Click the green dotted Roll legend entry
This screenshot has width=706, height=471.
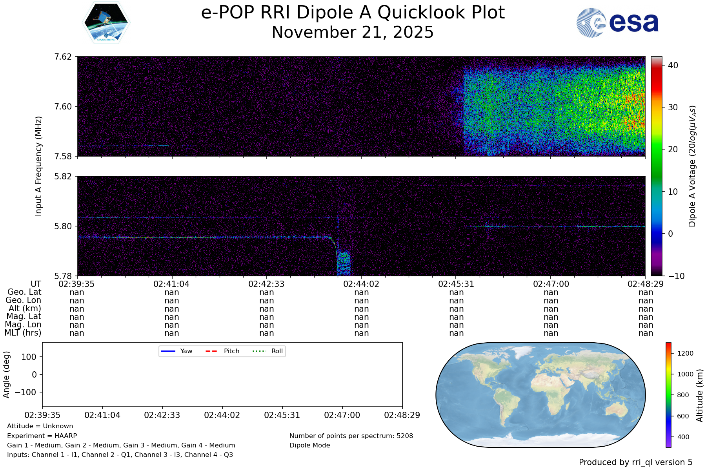pos(267,351)
